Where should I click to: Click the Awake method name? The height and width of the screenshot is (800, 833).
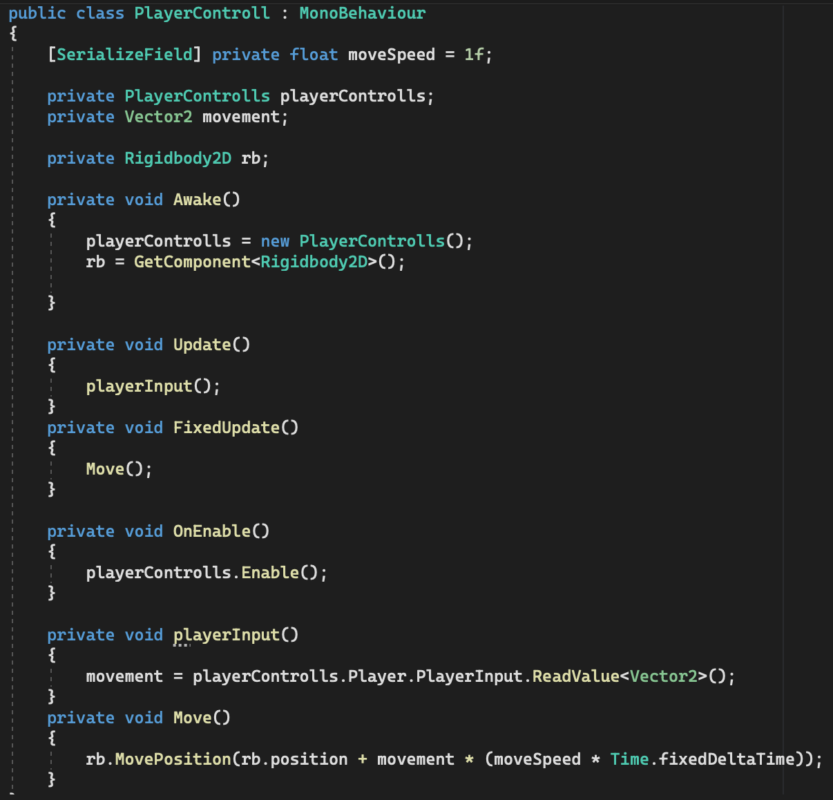point(198,200)
